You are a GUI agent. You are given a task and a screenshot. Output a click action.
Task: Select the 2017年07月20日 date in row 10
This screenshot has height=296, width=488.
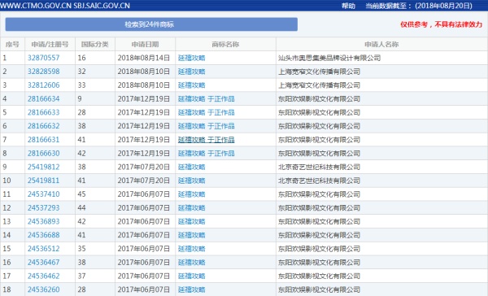point(144,181)
